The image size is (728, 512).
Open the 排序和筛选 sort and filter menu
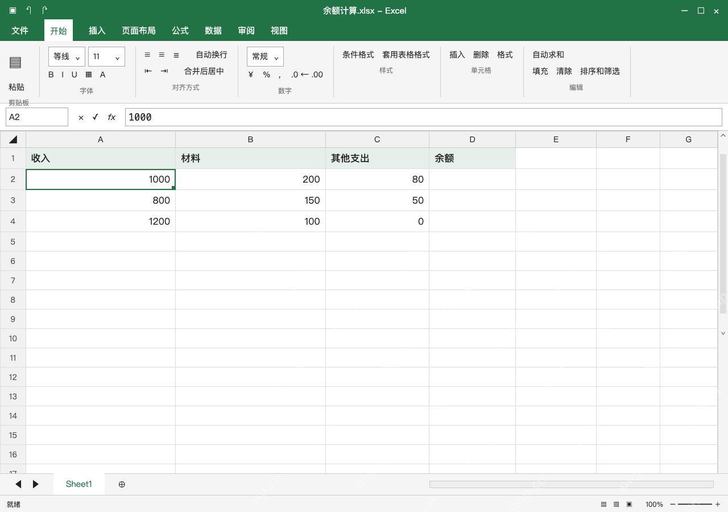tap(600, 71)
